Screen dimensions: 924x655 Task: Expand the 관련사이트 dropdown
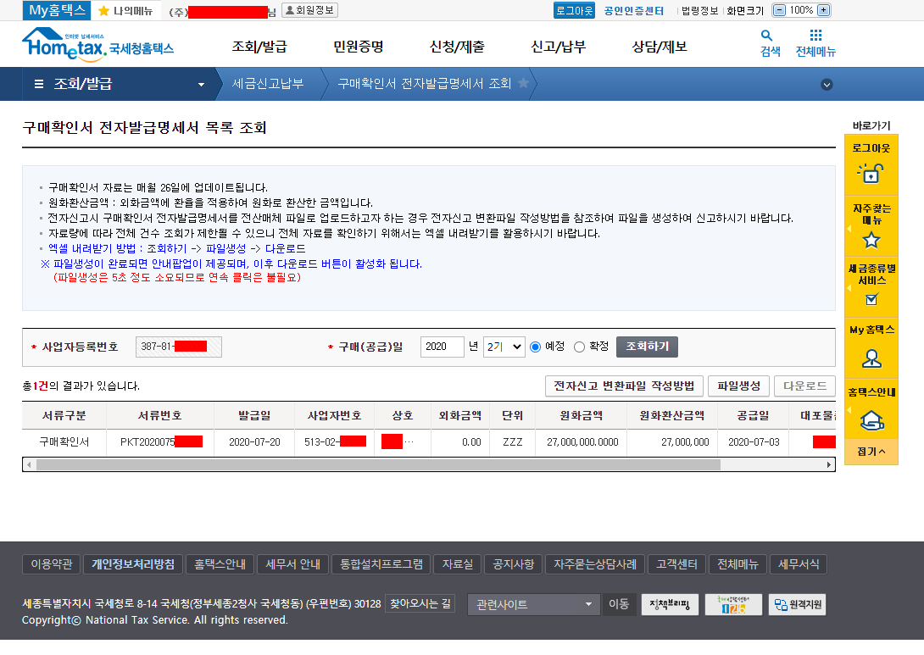tap(534, 604)
